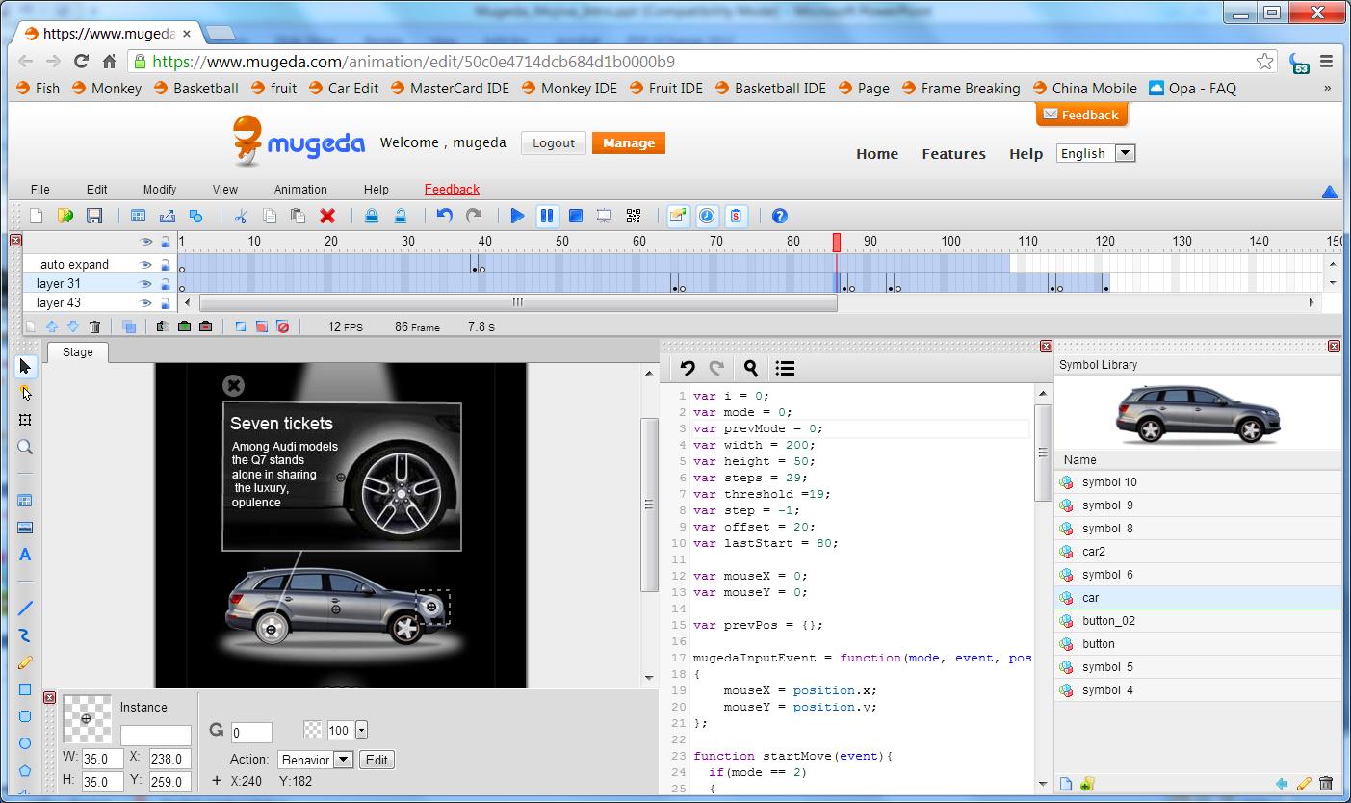Click the New document icon in the toolbar
This screenshot has width=1351, height=803.
coord(37,216)
